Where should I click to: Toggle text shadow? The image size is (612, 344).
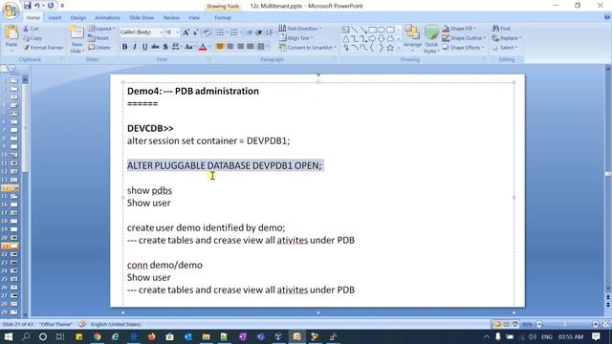click(x=165, y=47)
